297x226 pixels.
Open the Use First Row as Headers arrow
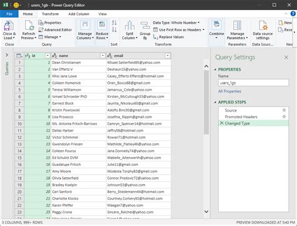pos(204,29)
